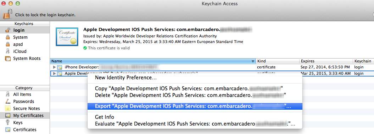Click the lock icon to lock login keychain
The image size is (374, 134).
[x=7, y=14]
